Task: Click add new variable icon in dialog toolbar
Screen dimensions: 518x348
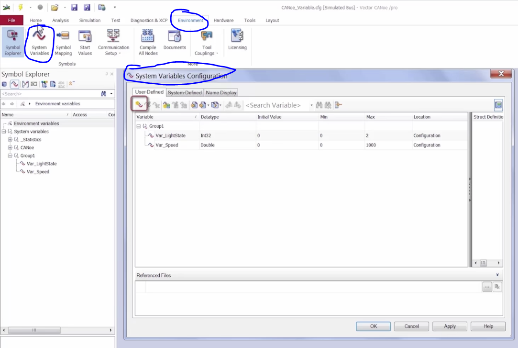Action: pos(139,105)
